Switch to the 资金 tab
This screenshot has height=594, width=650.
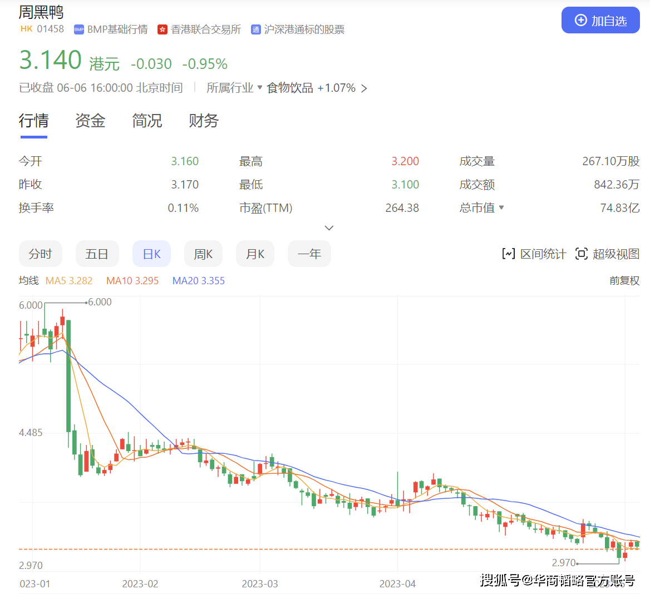[90, 121]
